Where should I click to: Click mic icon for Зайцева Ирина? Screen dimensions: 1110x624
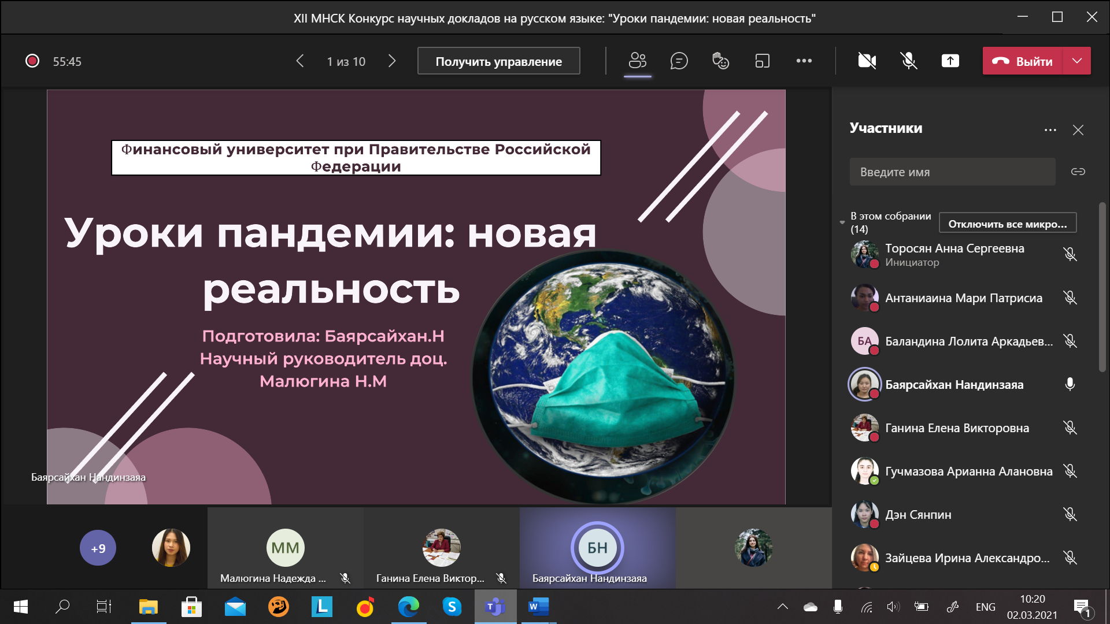(x=1070, y=558)
